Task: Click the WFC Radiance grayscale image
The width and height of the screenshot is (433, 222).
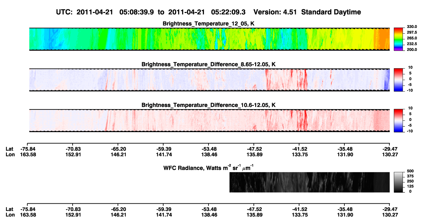Action: point(309,182)
